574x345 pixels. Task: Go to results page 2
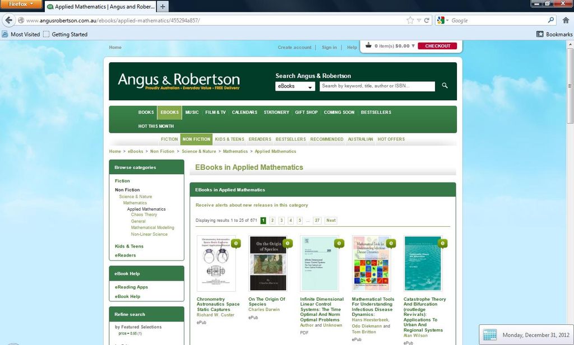click(x=272, y=220)
